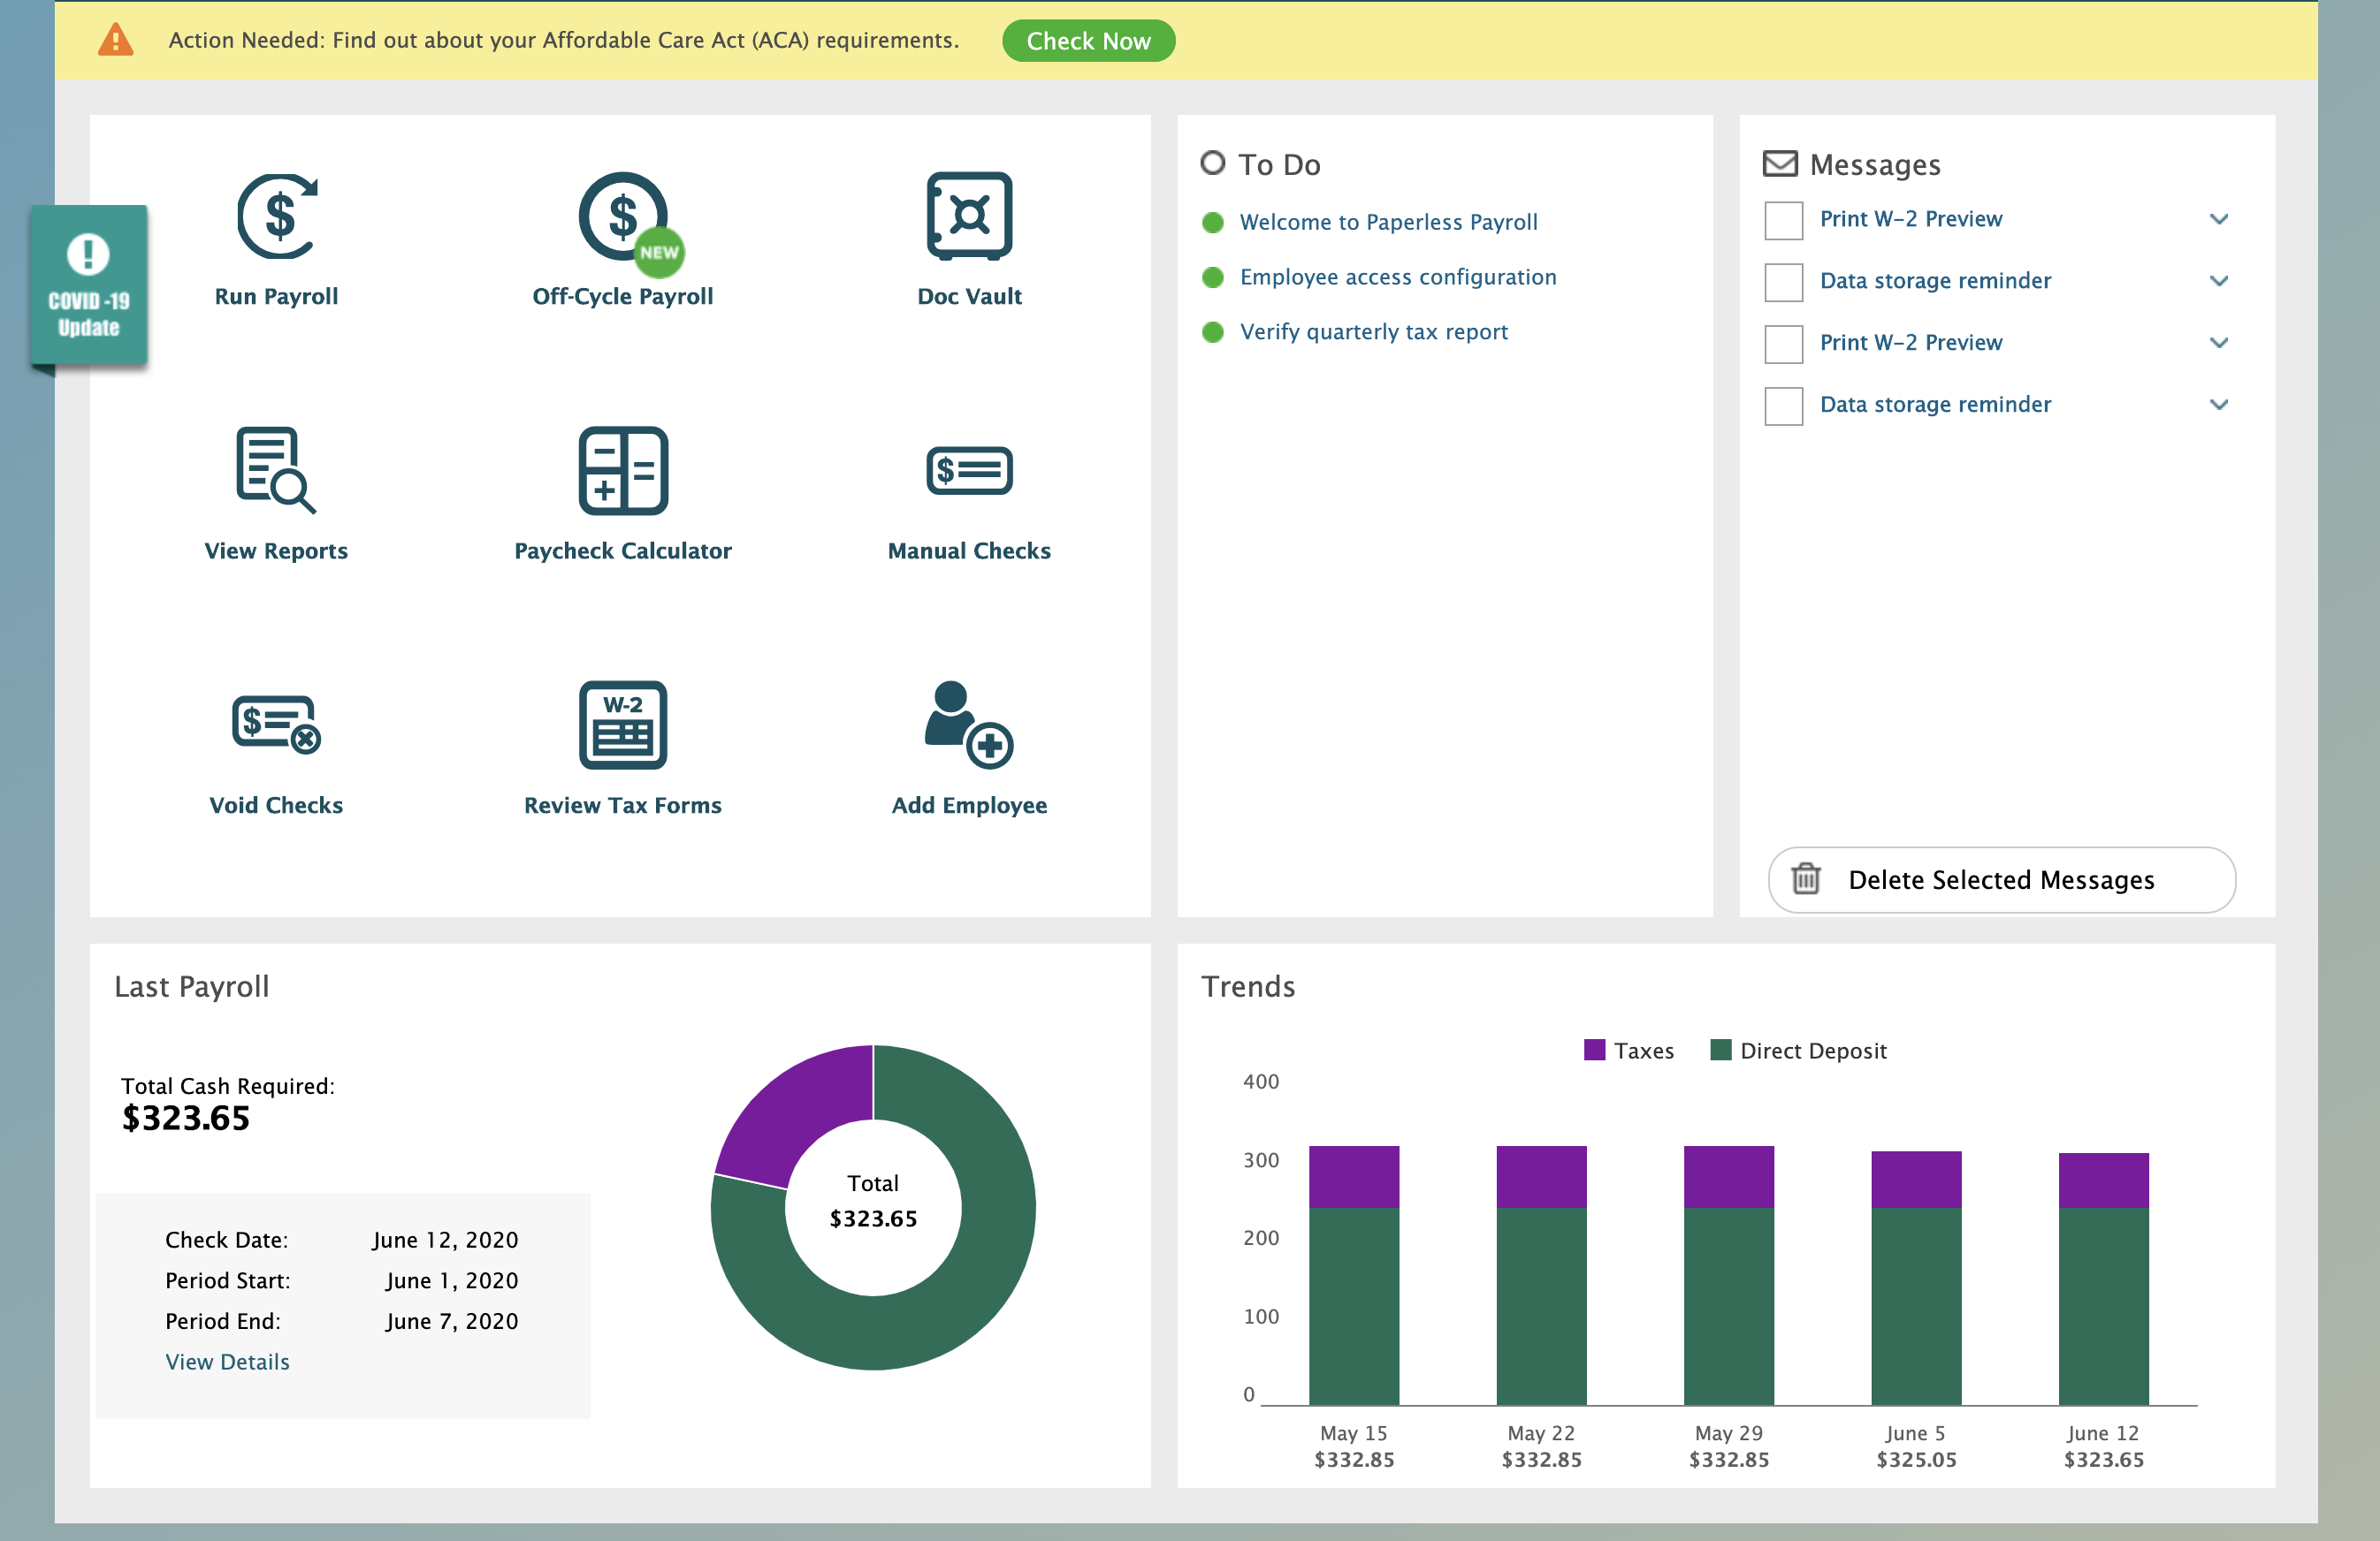Open the Doc Vault safe icon
Image resolution: width=2380 pixels, height=1541 pixels.
pos(968,216)
